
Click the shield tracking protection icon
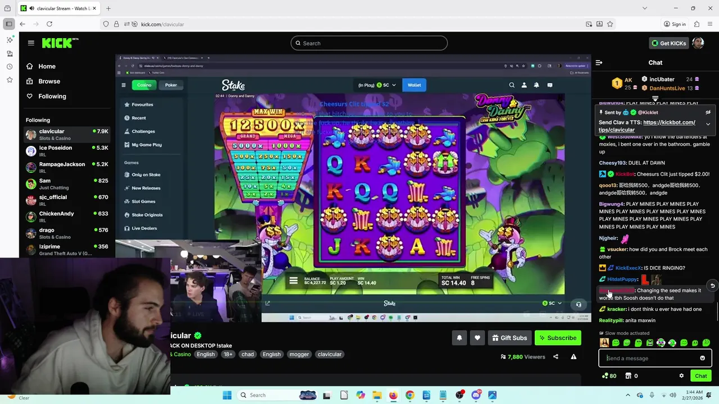[106, 24]
